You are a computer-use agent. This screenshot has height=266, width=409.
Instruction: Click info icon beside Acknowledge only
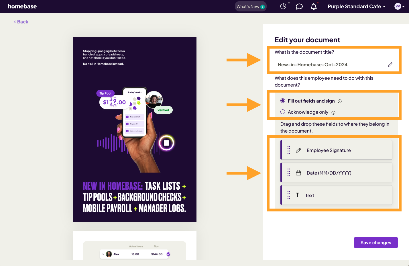pos(333,113)
